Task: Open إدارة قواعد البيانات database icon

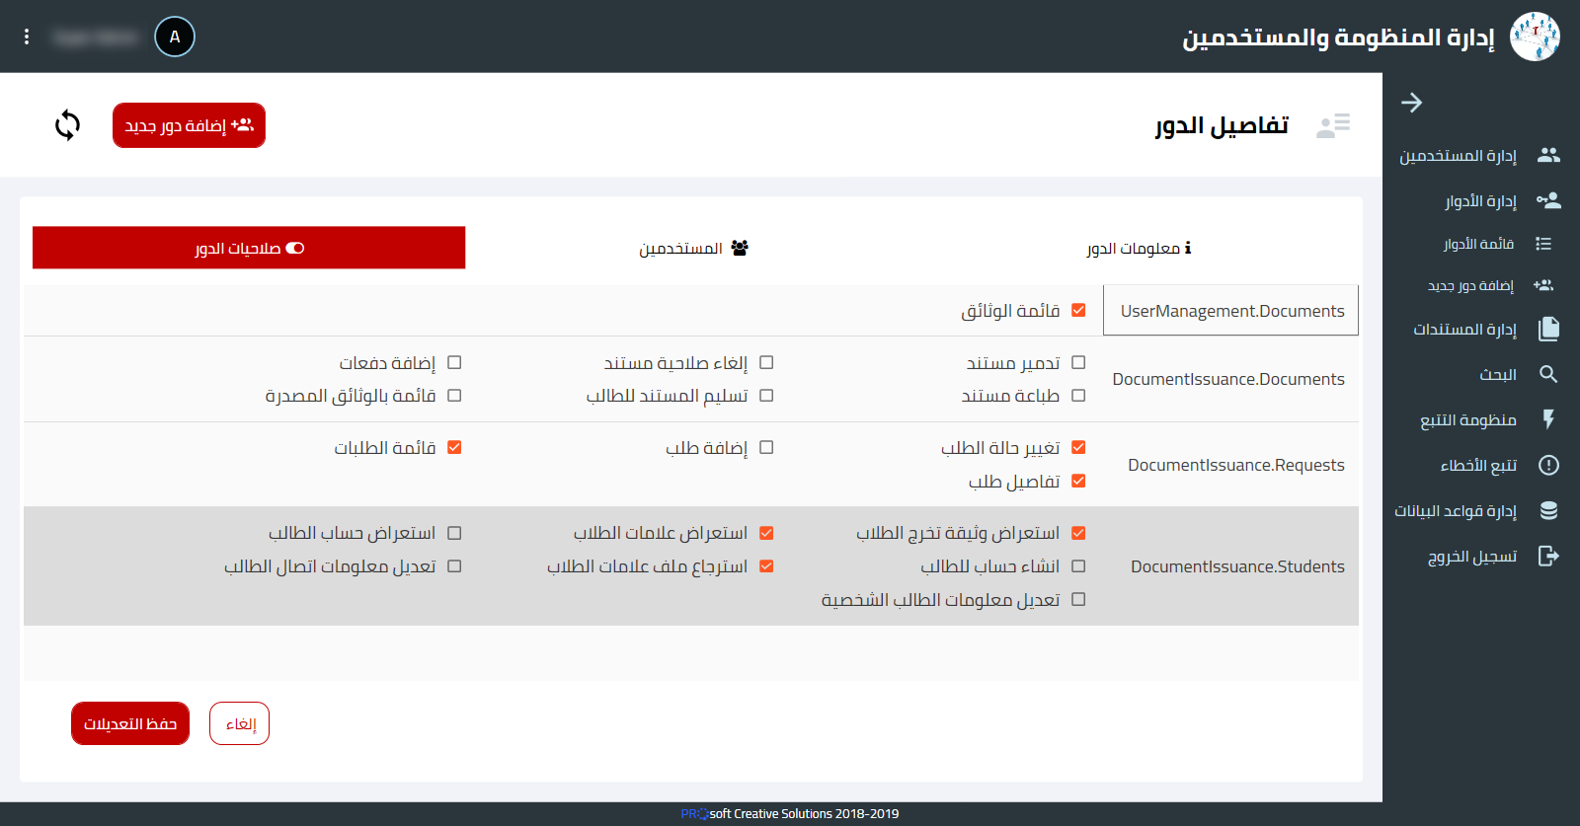Action: [x=1548, y=510]
